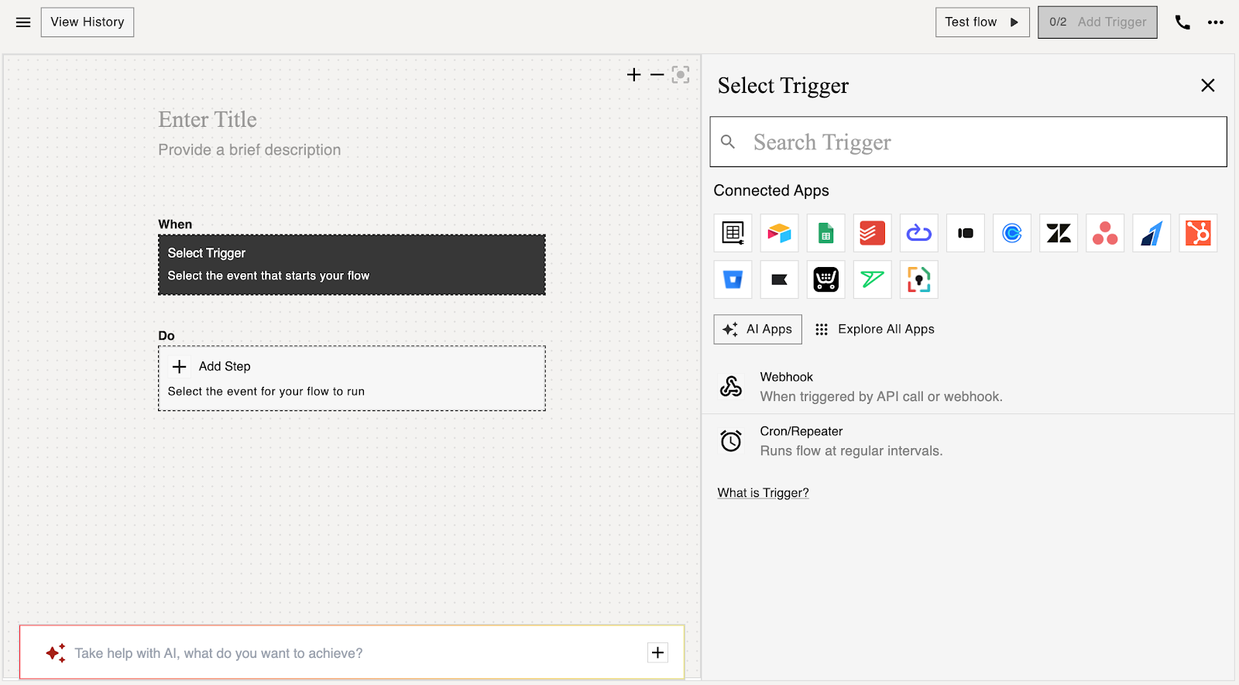Open the three-dots more options menu
1239x685 pixels.
tap(1216, 22)
